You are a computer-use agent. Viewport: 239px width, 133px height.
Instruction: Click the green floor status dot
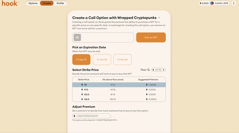click(164, 70)
